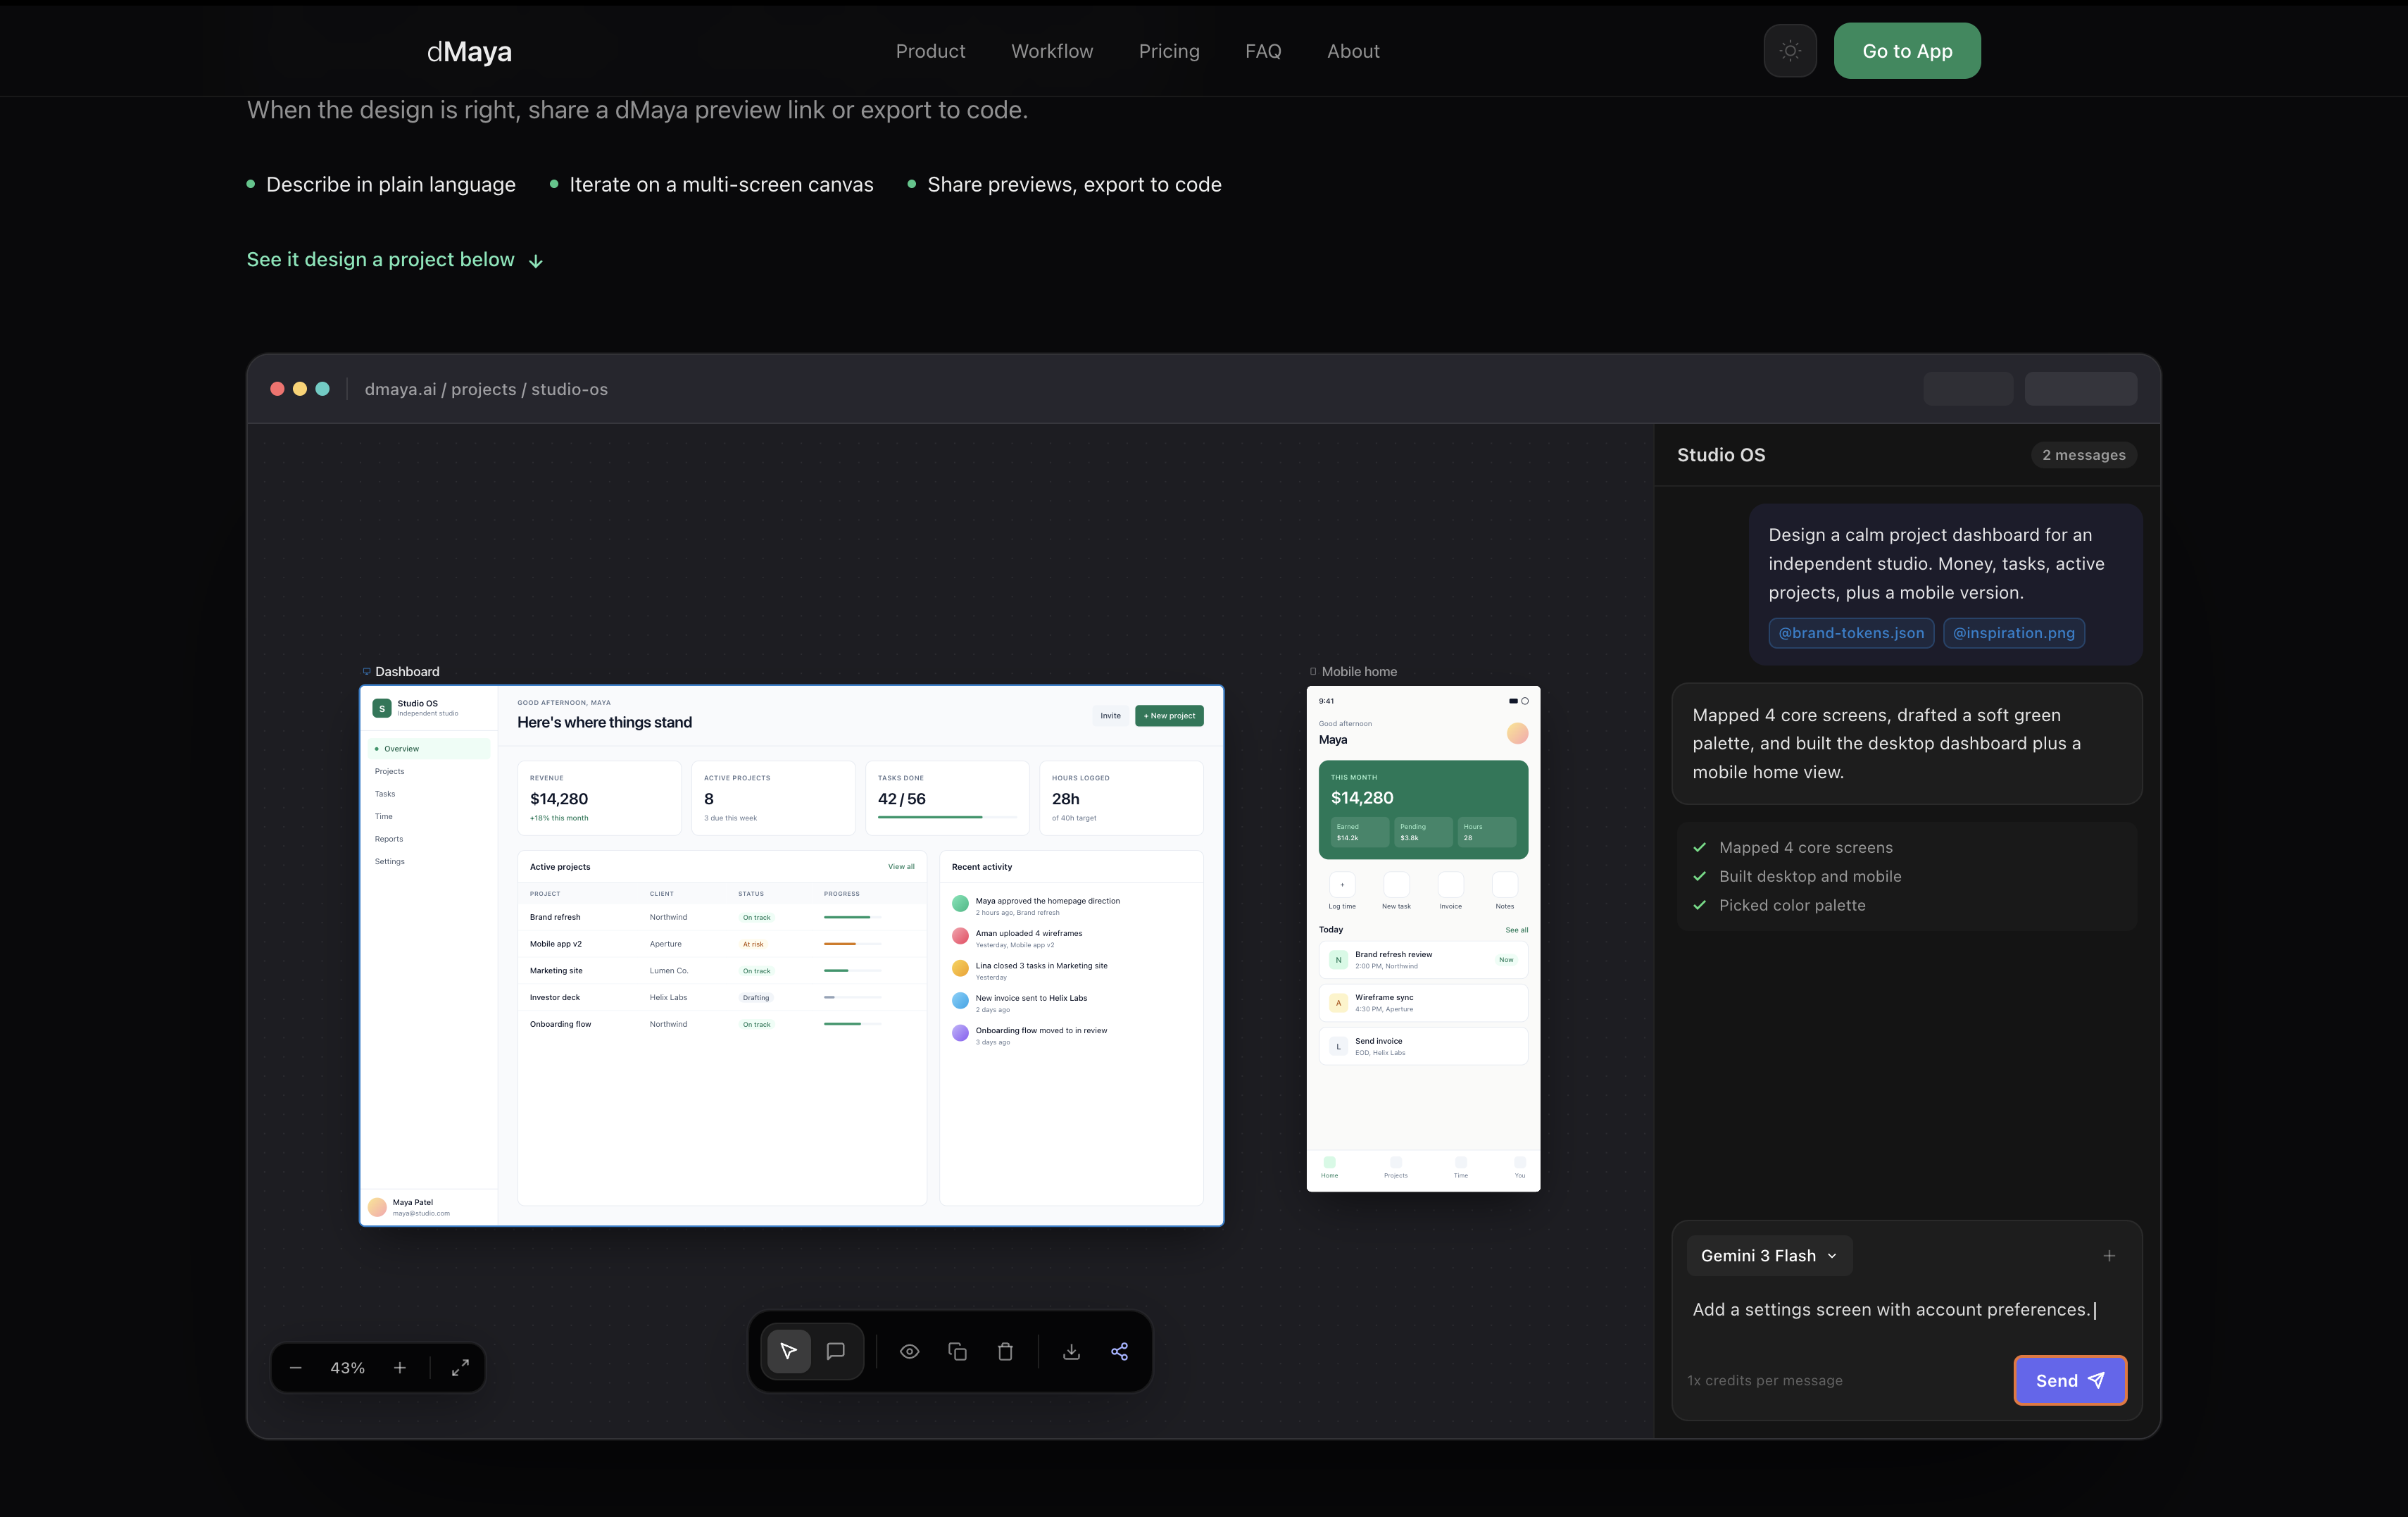The height and width of the screenshot is (1517, 2408).
Task: Select Overview in dashboard sidebar
Action: coord(429,749)
